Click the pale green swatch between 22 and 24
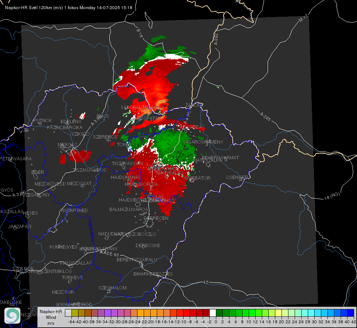The image size is (357, 328). pyautogui.click(x=291, y=313)
